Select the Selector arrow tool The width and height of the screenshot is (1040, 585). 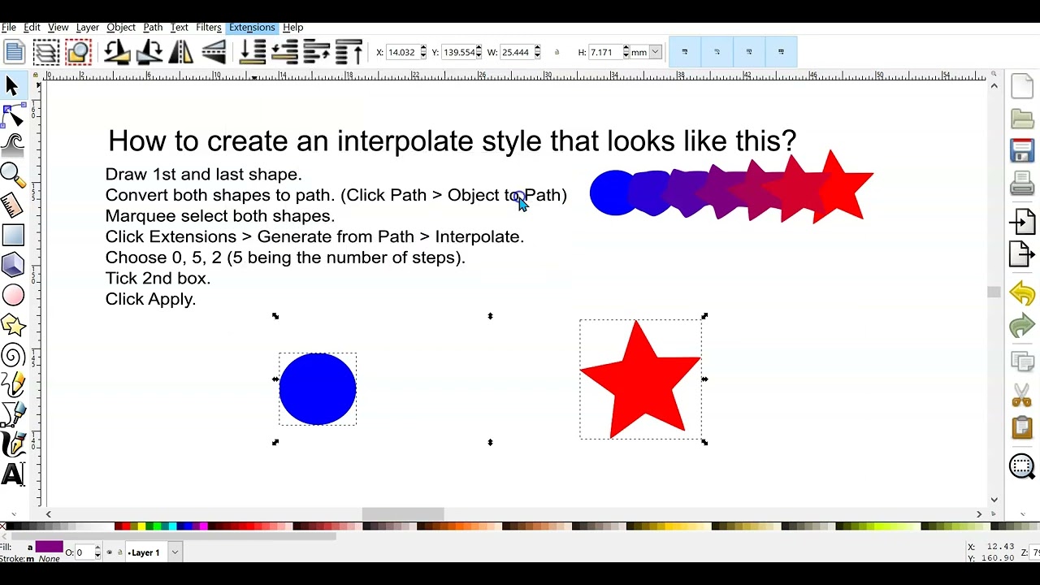pos(12,85)
